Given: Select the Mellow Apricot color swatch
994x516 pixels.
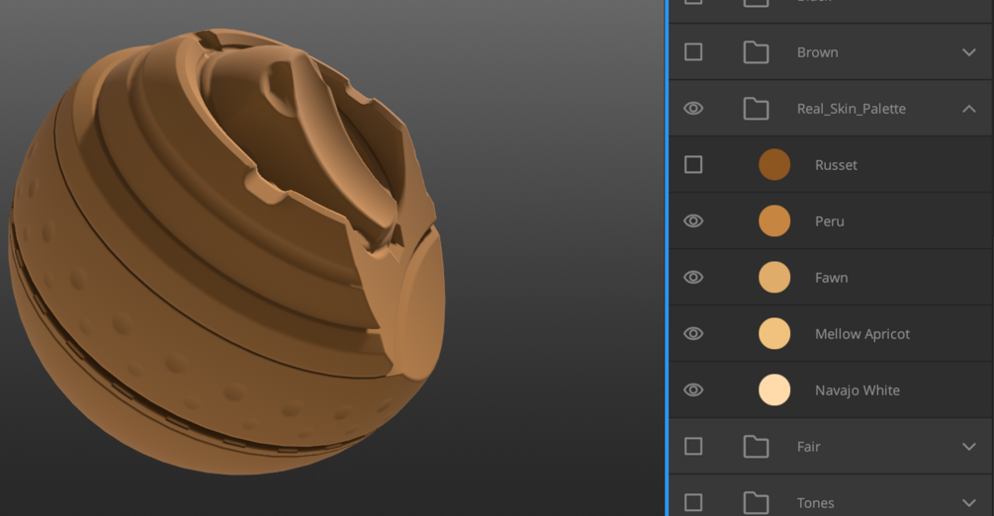Looking at the screenshot, I should click(774, 334).
